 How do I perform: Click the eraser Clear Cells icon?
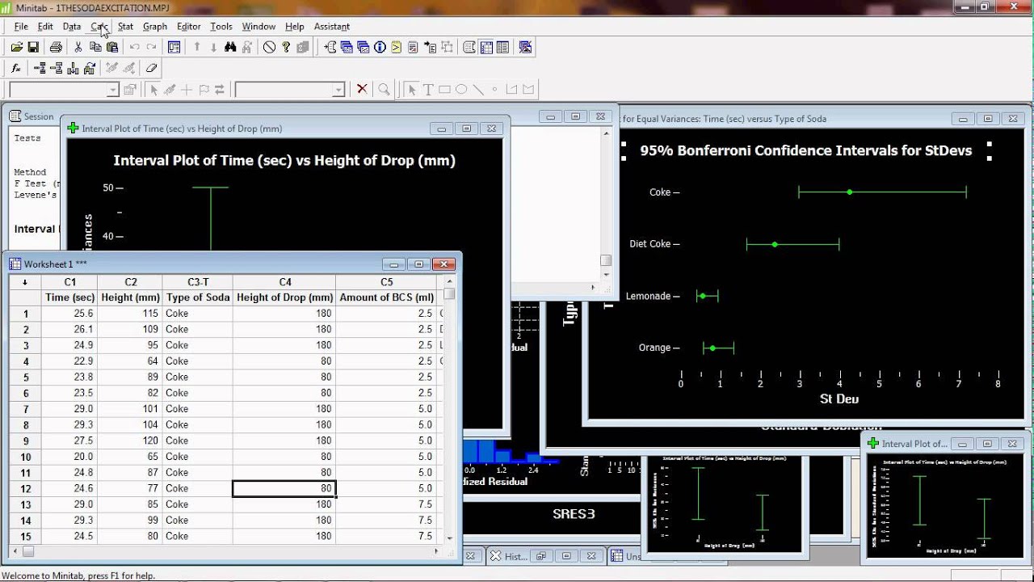coord(151,69)
